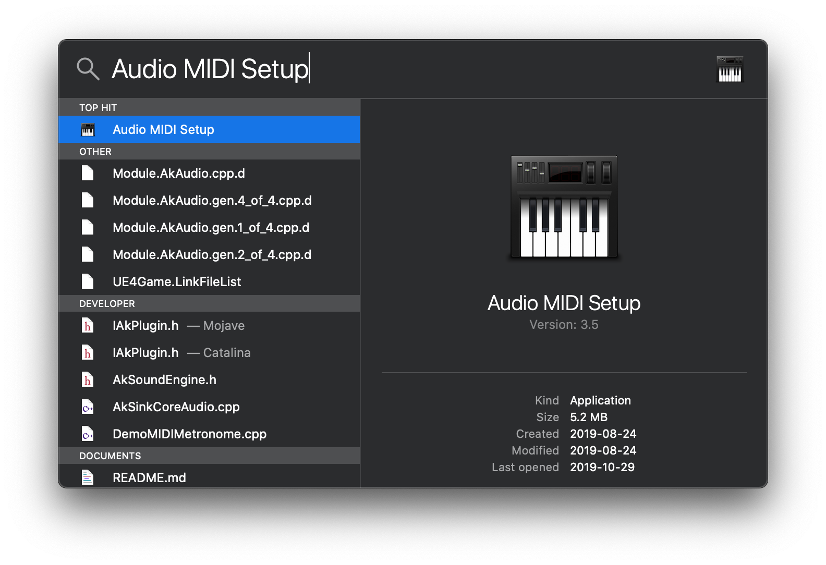Viewport: 826px width, 565px height.
Task: Click the Modified date 2019-08-24
Action: pos(603,450)
